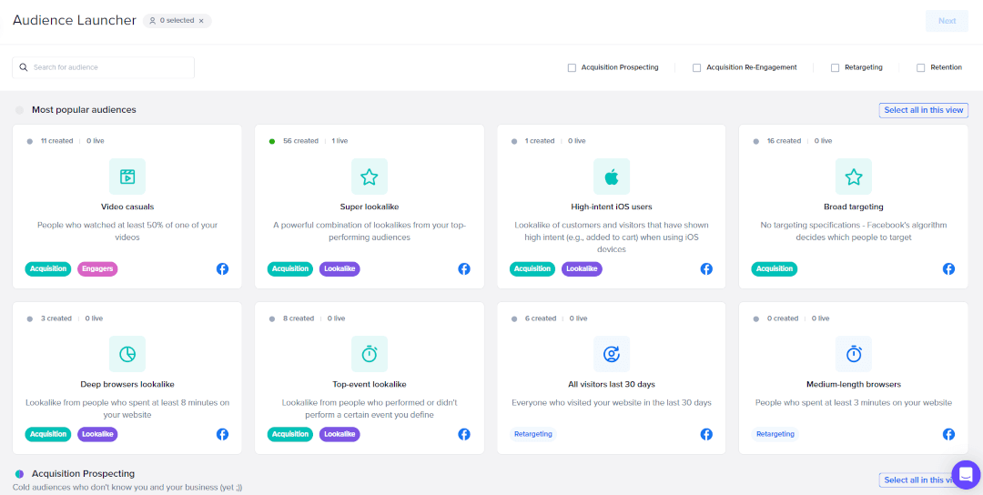Select the All visitors last 30 days title

(612, 384)
